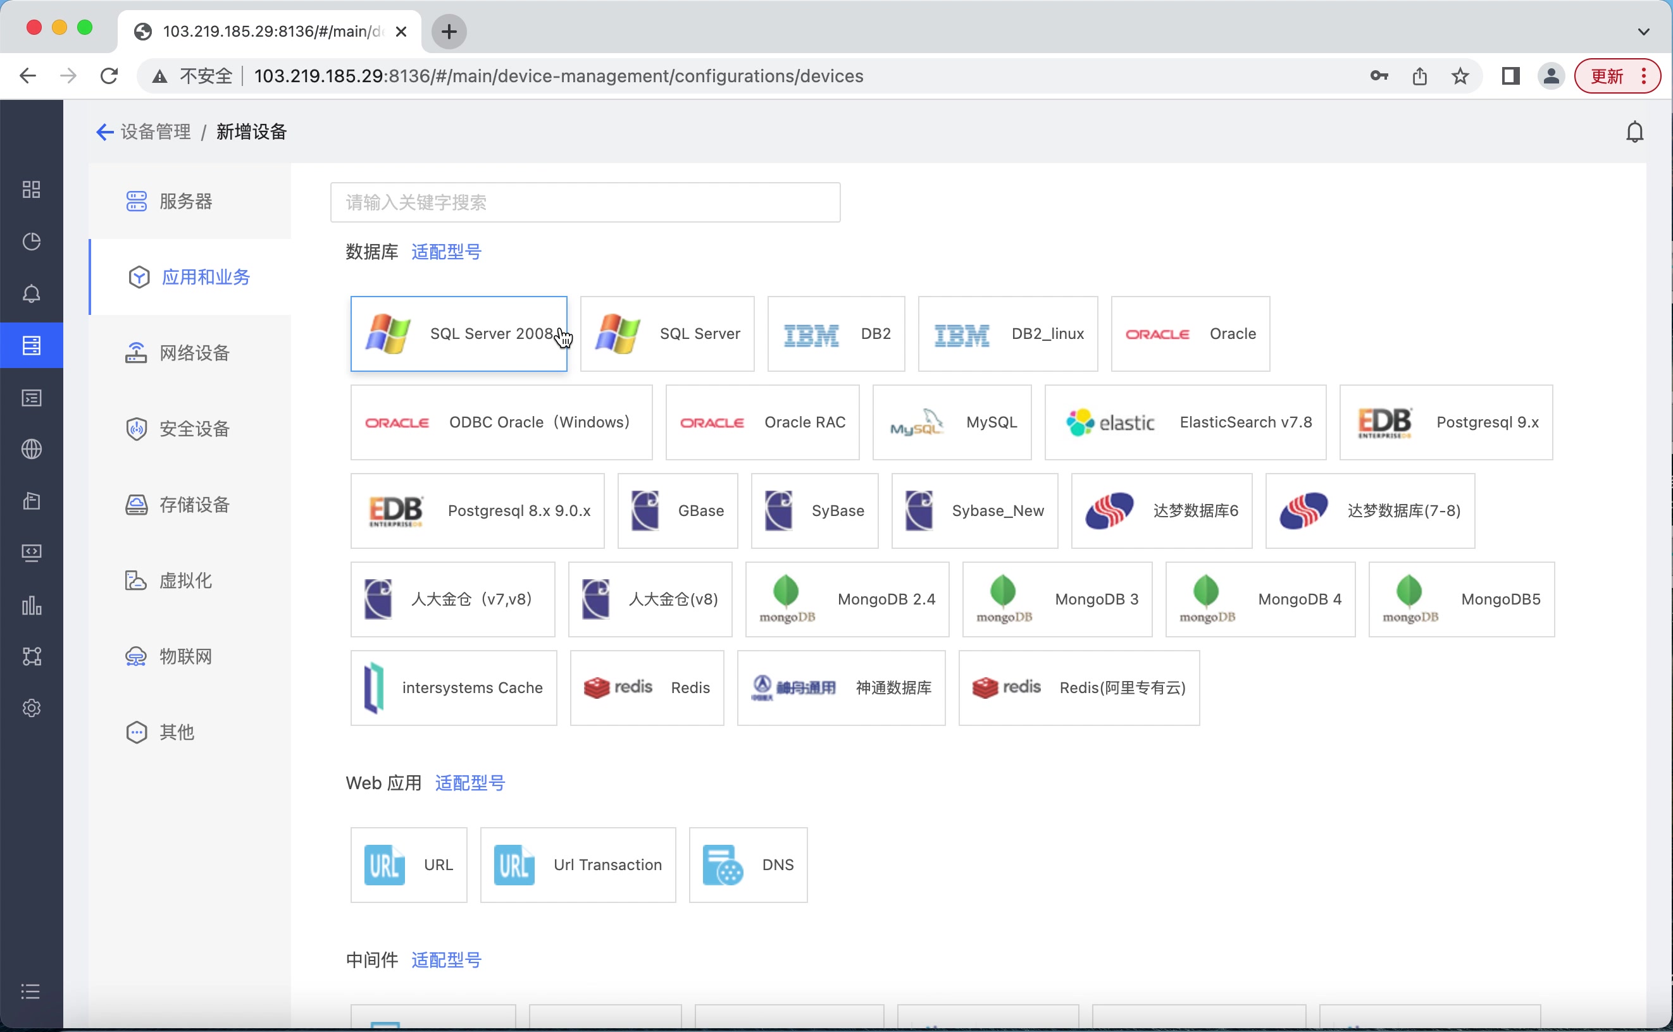1673x1032 pixels.
Task: Choose the 人大金仓(v8) card
Action: 650,599
